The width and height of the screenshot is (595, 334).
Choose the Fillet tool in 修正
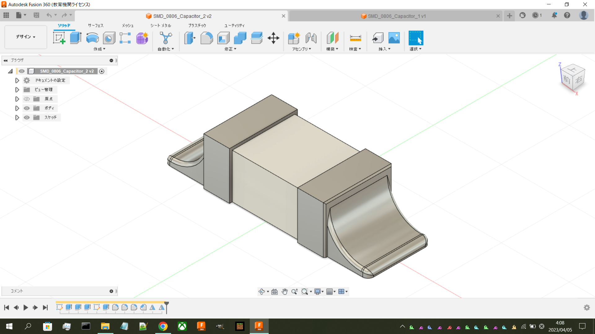pos(207,38)
